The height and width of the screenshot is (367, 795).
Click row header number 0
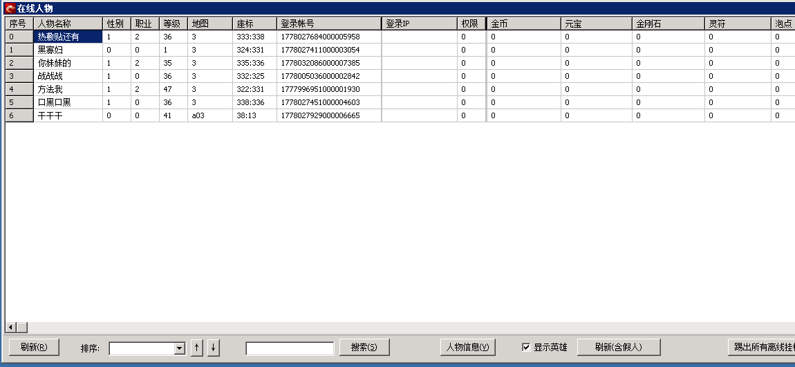(19, 37)
